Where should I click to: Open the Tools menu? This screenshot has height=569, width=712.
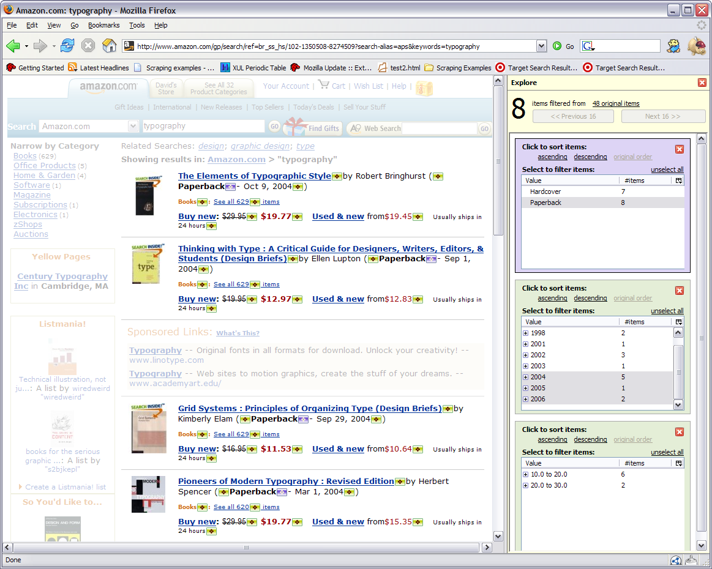137,25
